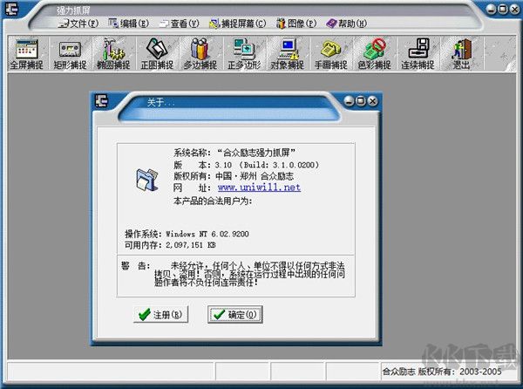
Task: Click the 版权所有 中国·郑州 text
Action: [x=234, y=176]
